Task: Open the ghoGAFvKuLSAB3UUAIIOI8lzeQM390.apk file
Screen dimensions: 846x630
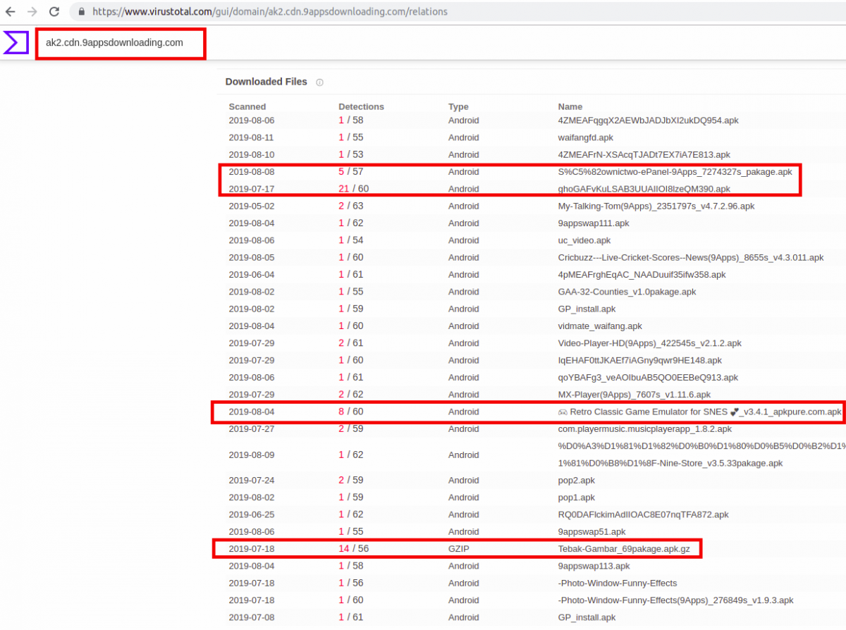Action: point(644,189)
